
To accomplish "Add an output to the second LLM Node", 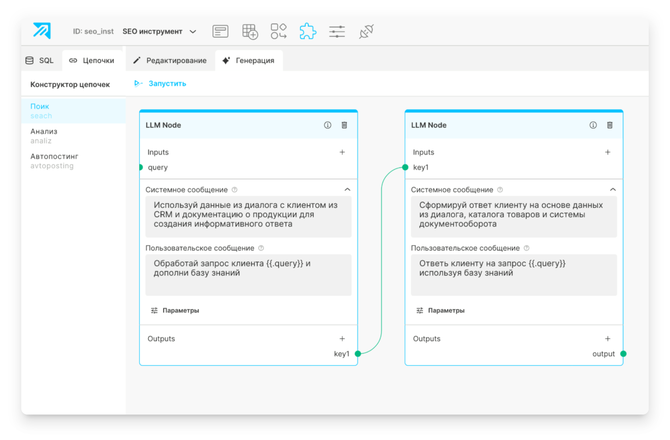I will pyautogui.click(x=608, y=339).
